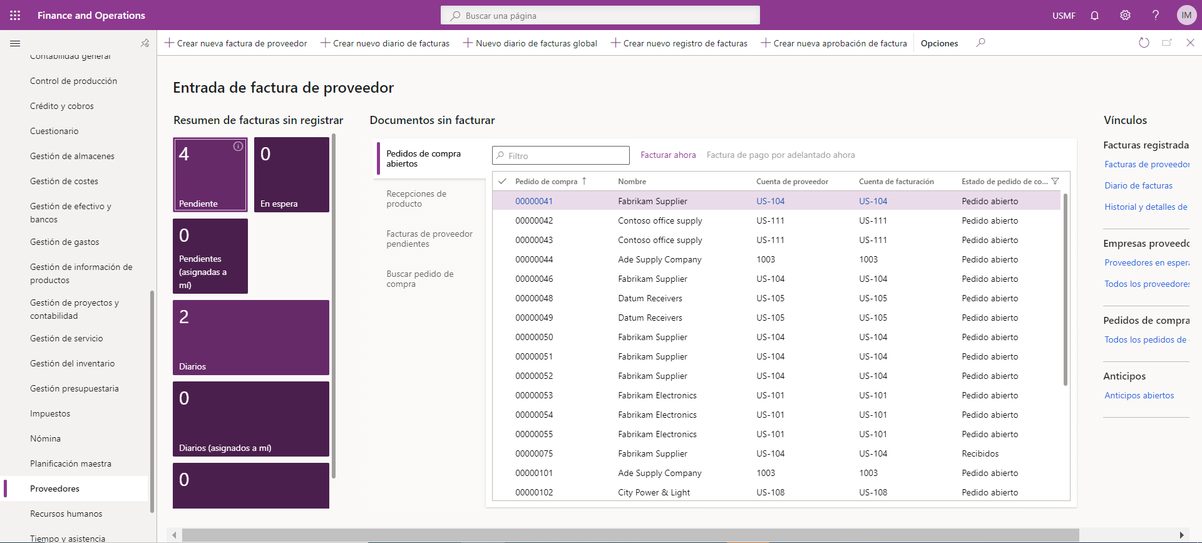
Task: Open Control de producción module
Action: coord(73,81)
